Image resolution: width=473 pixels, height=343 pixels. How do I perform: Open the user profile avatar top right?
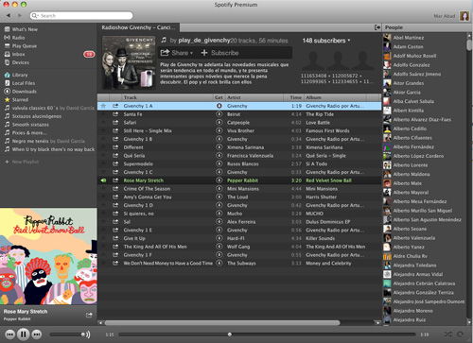pos(464,16)
